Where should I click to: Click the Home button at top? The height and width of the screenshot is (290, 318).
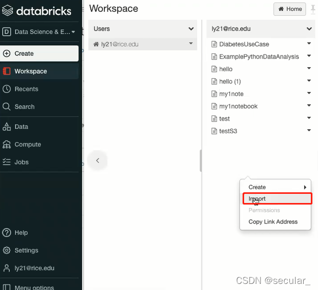coord(289,9)
